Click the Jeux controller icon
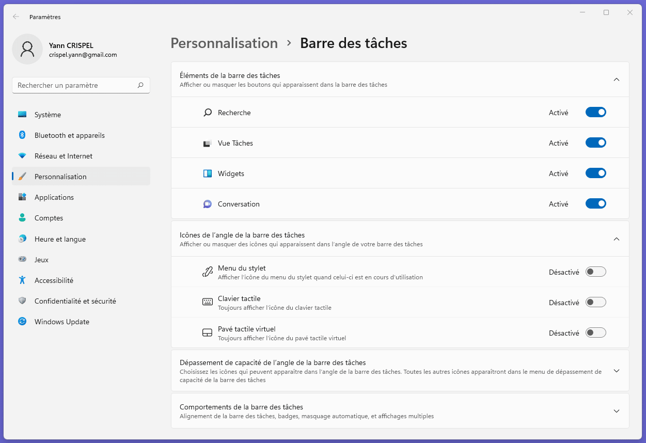This screenshot has width=646, height=443. coord(22,260)
